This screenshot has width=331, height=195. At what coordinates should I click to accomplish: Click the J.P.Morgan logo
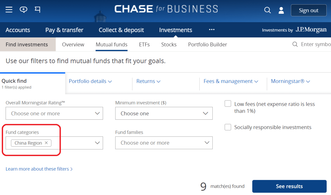click(x=311, y=30)
